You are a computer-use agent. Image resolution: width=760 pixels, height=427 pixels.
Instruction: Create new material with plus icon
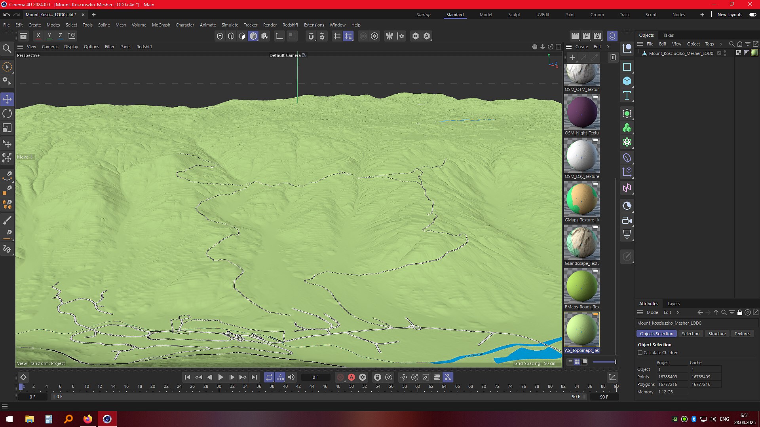tap(572, 57)
